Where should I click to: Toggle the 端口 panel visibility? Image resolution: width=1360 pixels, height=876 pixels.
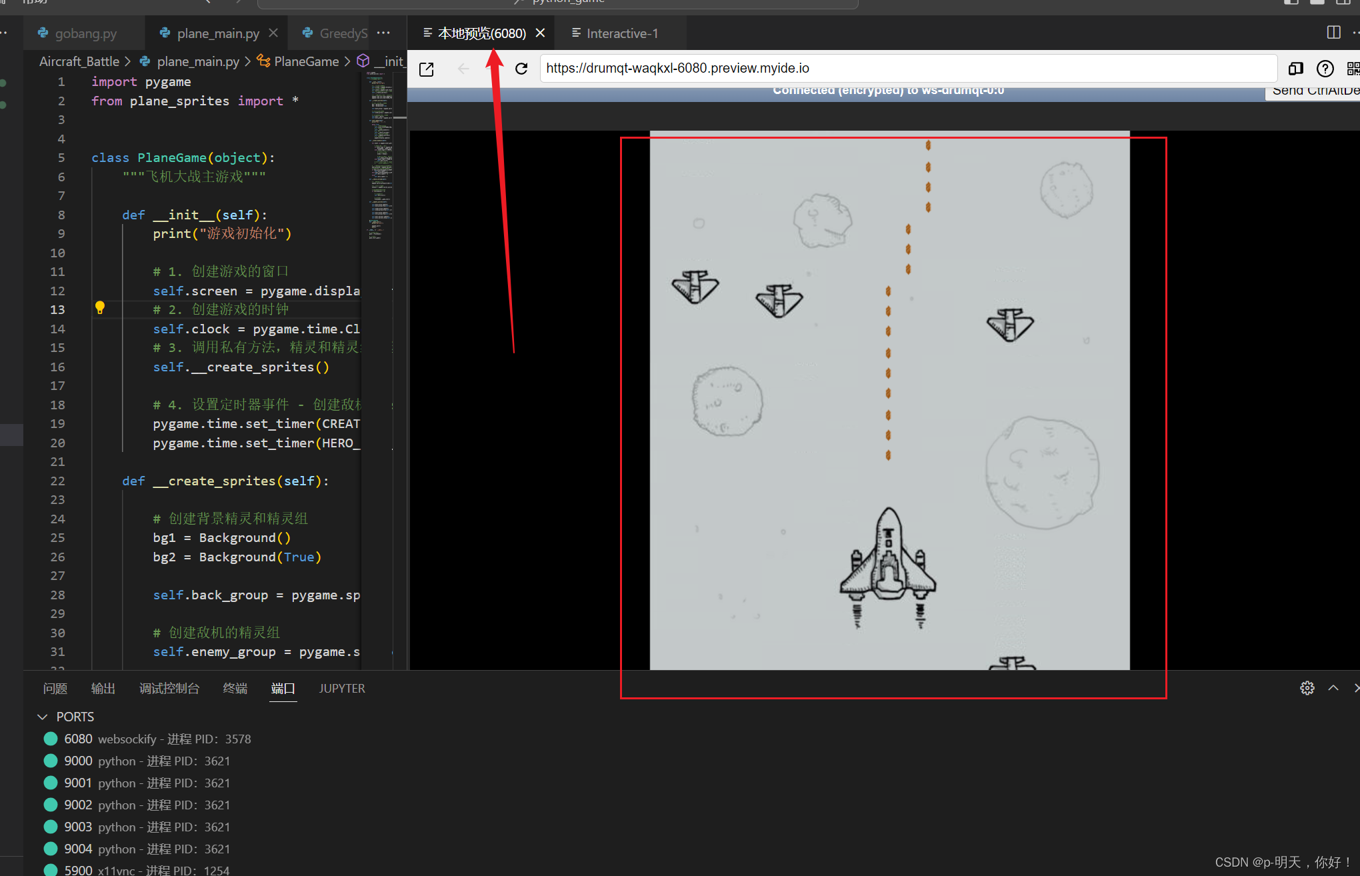coord(283,688)
